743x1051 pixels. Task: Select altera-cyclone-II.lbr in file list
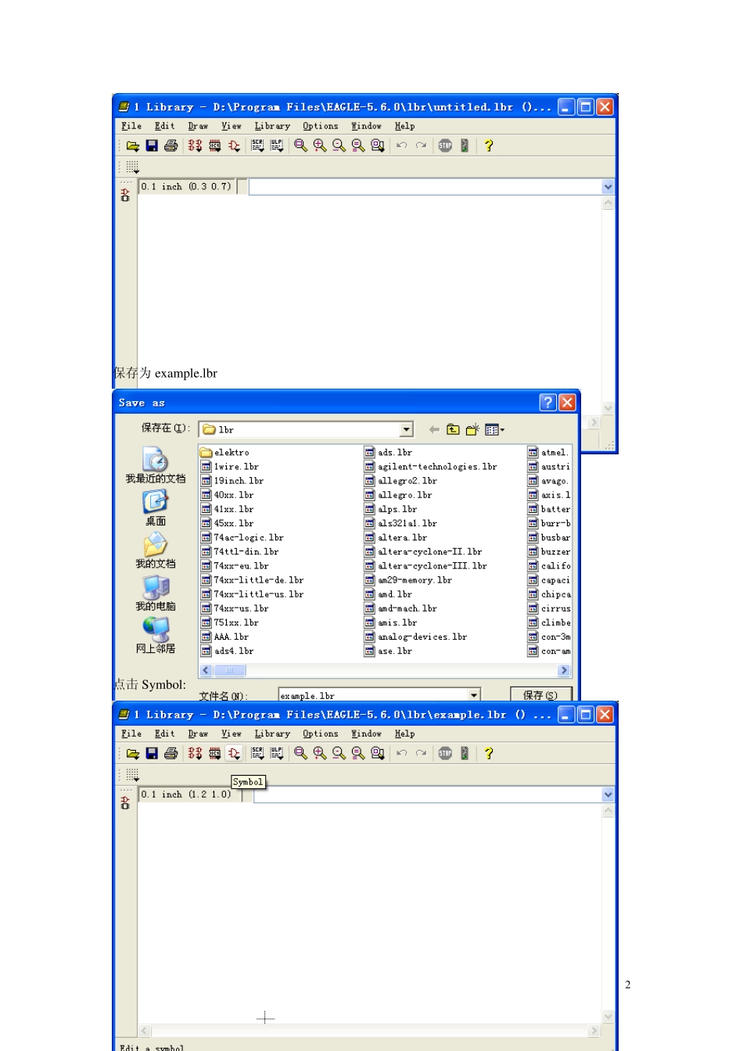pos(424,551)
